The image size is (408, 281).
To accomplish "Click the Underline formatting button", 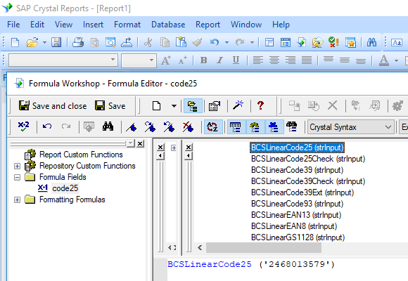I will [236, 60].
